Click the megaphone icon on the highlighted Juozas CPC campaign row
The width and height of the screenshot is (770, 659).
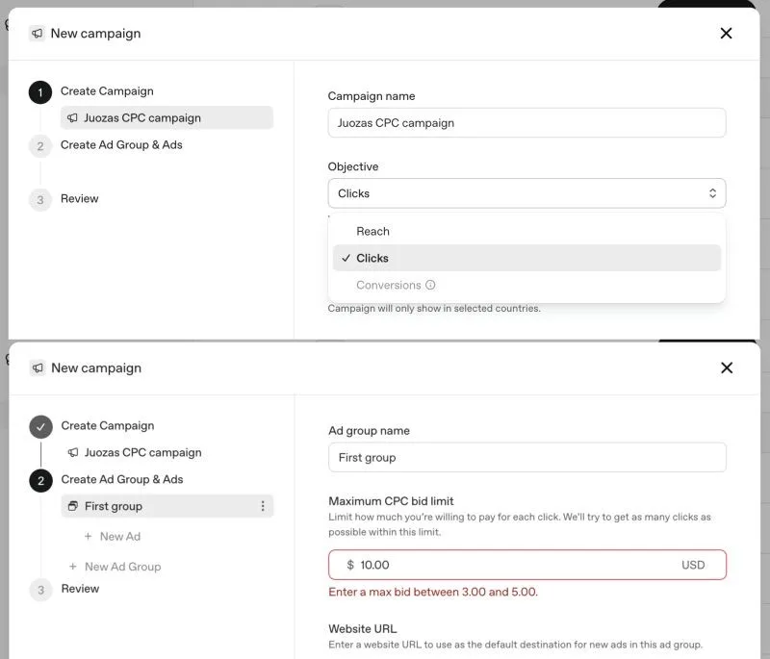(x=73, y=117)
